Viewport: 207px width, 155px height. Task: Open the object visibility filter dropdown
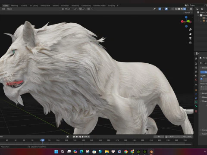(x=155, y=9)
